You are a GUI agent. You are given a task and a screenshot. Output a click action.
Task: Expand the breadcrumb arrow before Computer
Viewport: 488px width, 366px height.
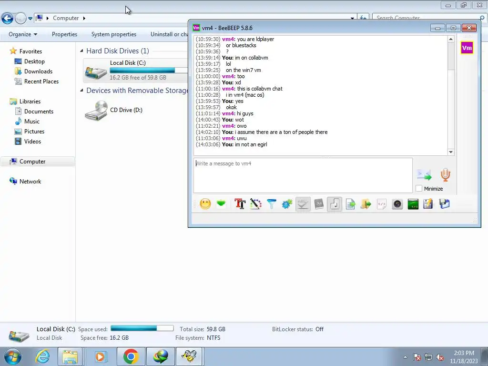click(x=48, y=19)
